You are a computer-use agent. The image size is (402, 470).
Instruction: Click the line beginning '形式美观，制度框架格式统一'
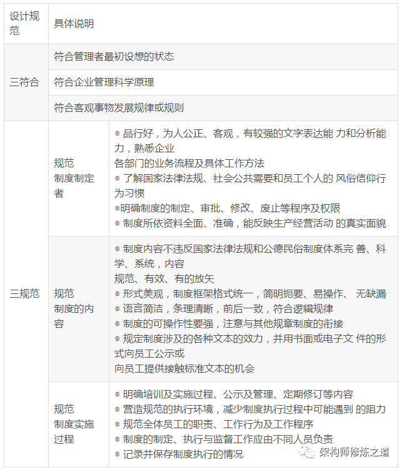coord(250,294)
